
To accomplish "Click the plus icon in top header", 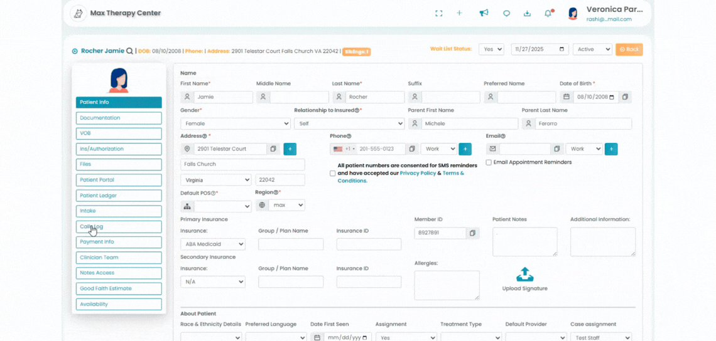I will [459, 13].
